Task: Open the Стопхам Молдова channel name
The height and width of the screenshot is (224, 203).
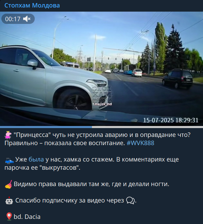Action: (x=32, y=5)
